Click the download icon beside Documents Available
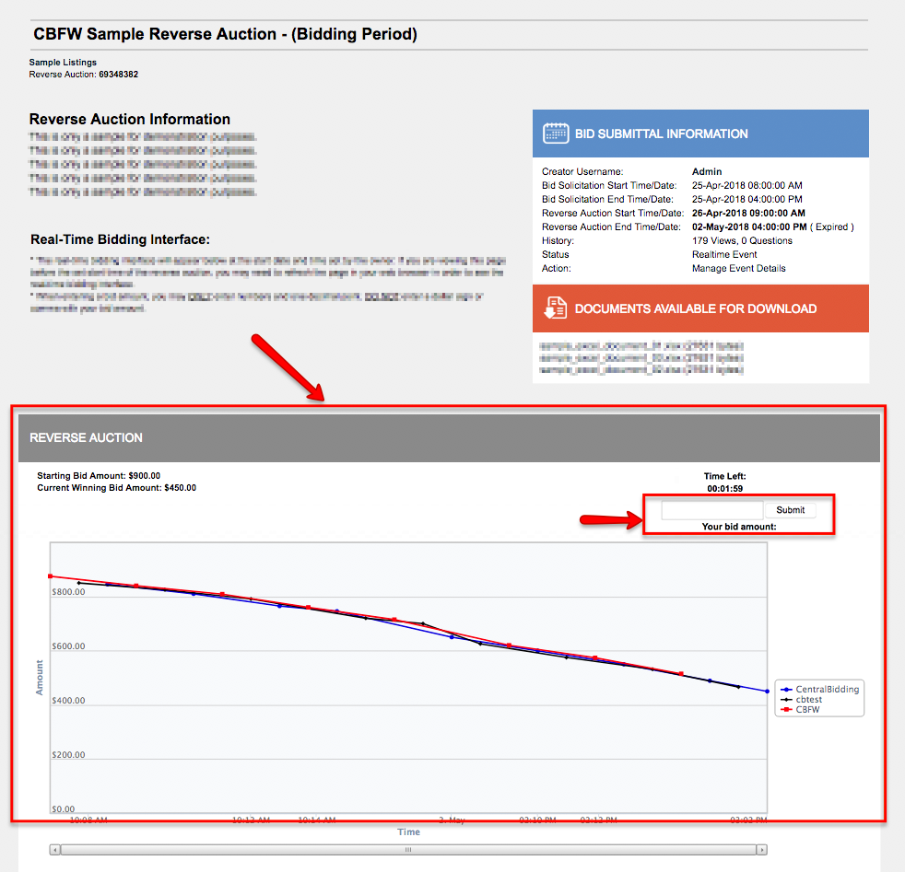Viewport: 905px width, 872px height. pos(556,308)
